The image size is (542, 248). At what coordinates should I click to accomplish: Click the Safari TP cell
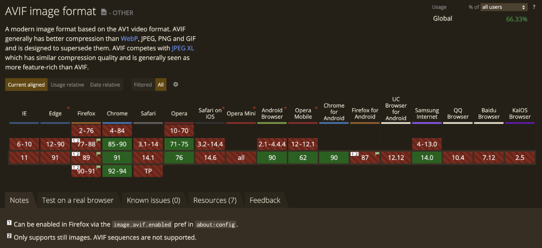click(148, 171)
